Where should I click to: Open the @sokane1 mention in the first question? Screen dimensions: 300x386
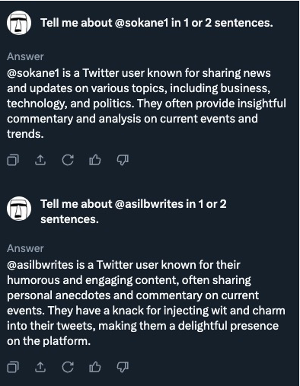point(142,23)
